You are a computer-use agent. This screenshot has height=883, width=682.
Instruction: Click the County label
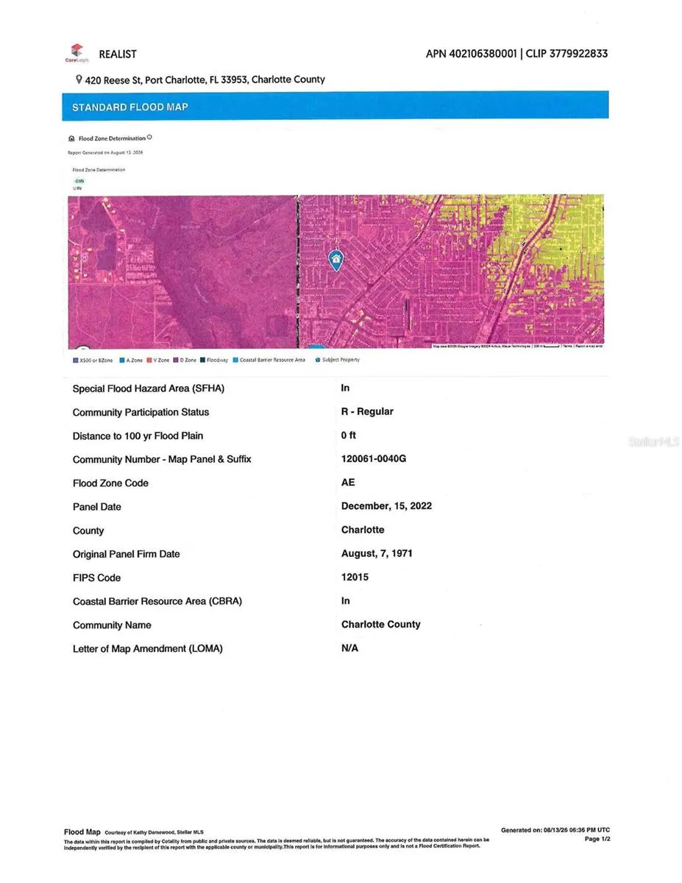point(88,531)
